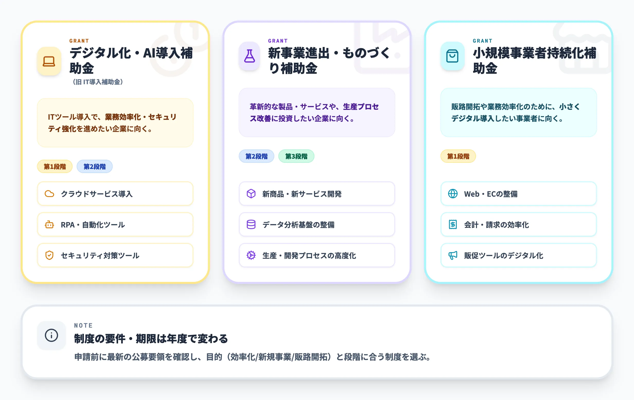The width and height of the screenshot is (634, 400).
Task: Toggle the 第3段階 badge on 新事業進出 card
Action: [296, 156]
